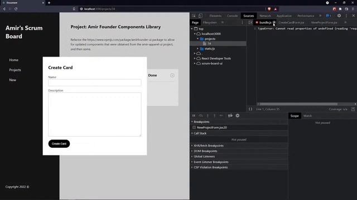The height and width of the screenshot is (200, 357).
Task: Focus the card Description textarea
Action: [x=95, y=114]
